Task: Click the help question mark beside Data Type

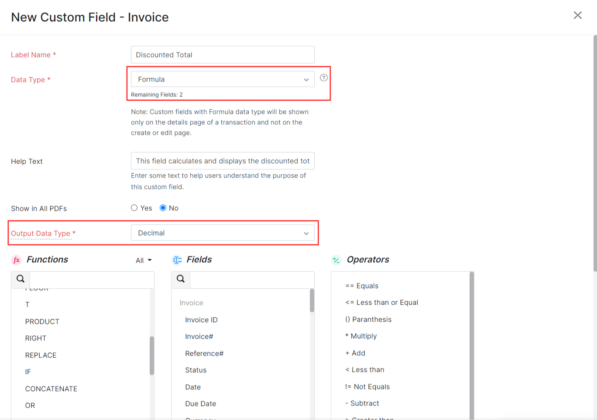Action: [324, 78]
